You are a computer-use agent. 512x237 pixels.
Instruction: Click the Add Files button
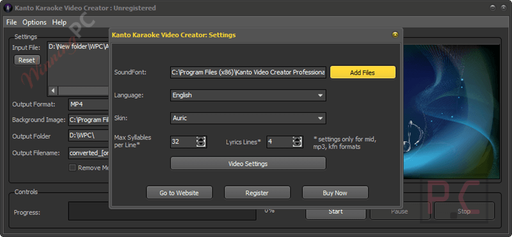coord(362,72)
